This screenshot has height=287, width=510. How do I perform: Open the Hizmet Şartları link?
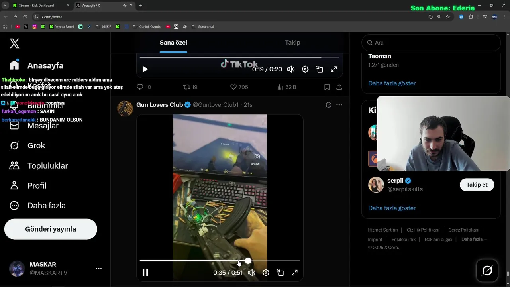(382, 230)
